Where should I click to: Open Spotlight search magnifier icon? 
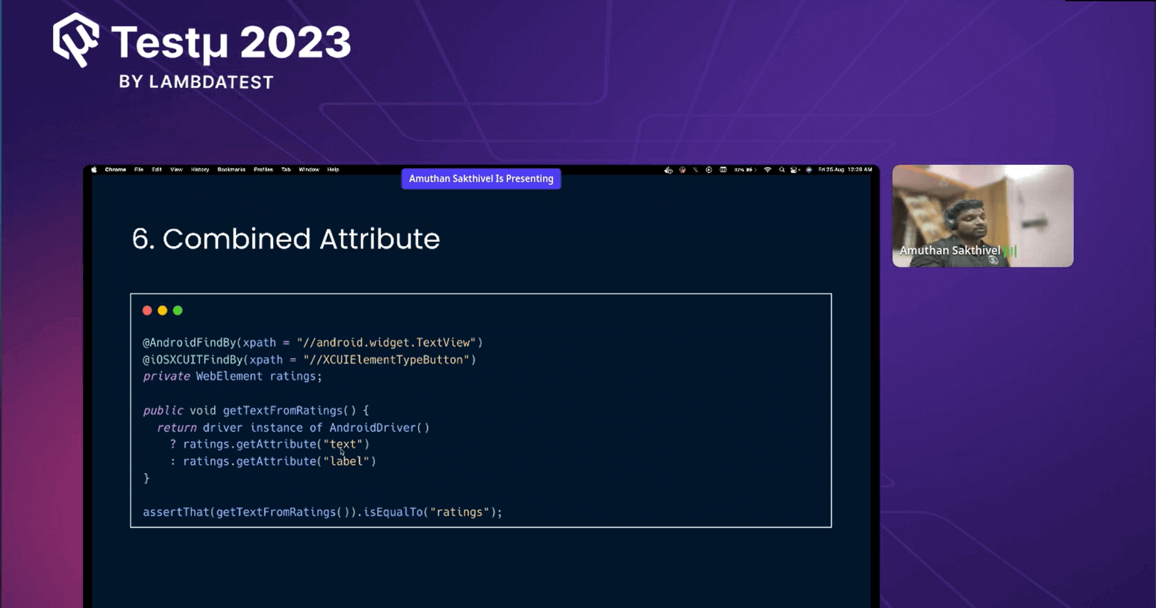pos(781,170)
